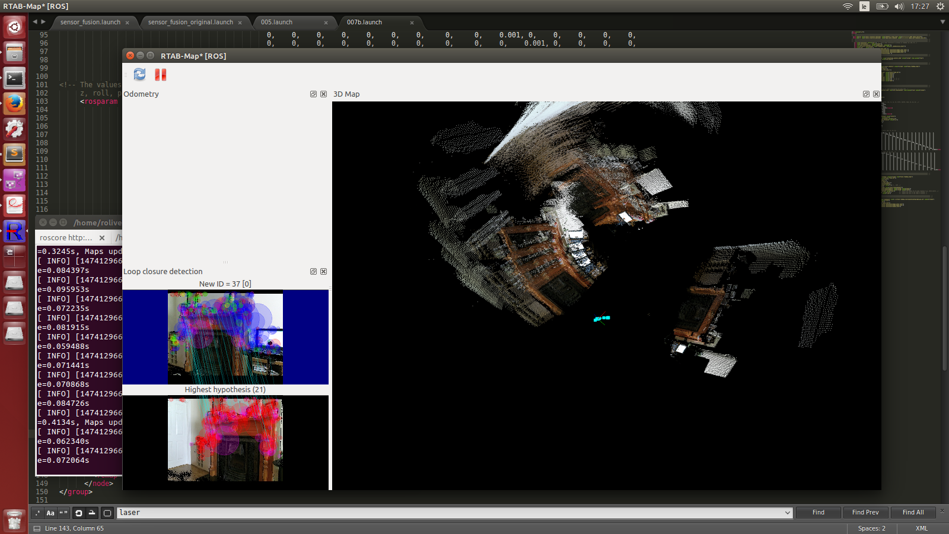Click the Find All button
The image size is (949, 534).
[913, 513]
